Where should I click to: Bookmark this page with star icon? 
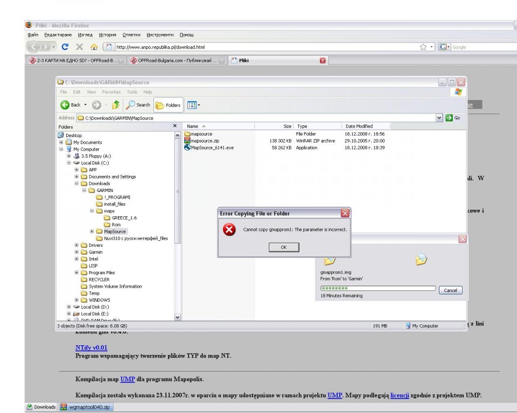click(423, 47)
